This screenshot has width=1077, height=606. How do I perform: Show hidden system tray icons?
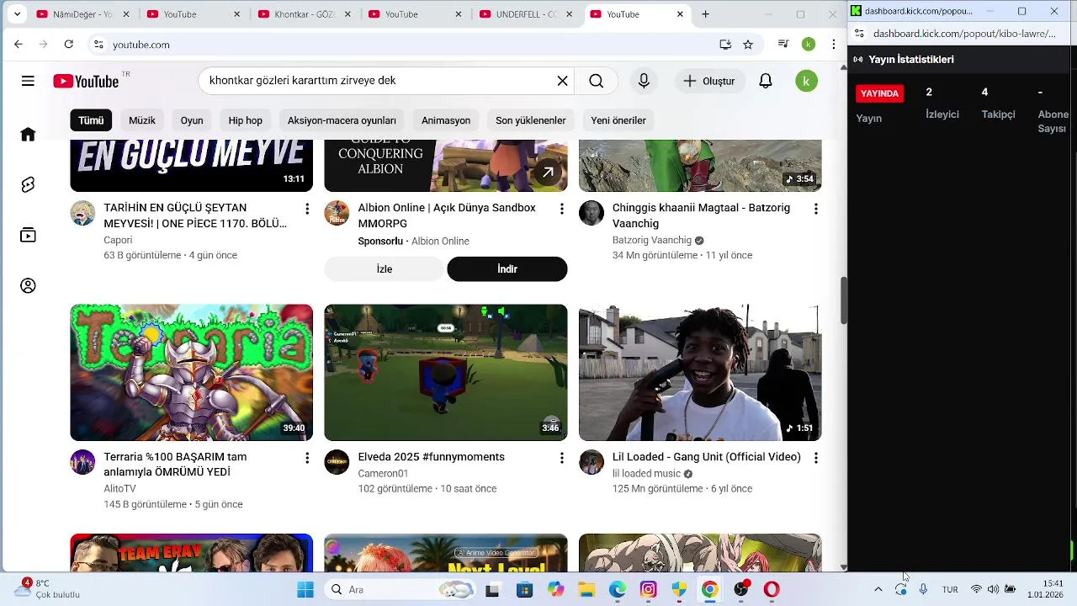click(878, 589)
